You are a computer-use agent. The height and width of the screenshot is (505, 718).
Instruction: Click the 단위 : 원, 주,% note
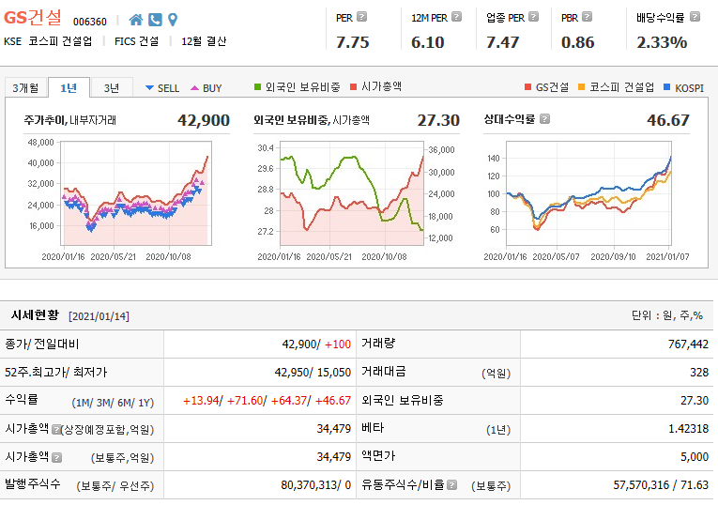pos(667,315)
